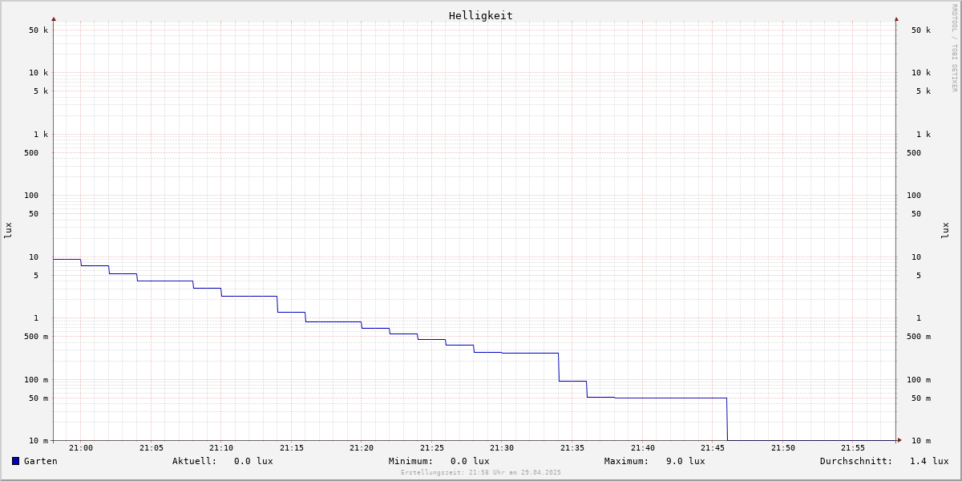962x481 pixels.
Task: Click "10 k" on the left y-axis
Action: 38,73
